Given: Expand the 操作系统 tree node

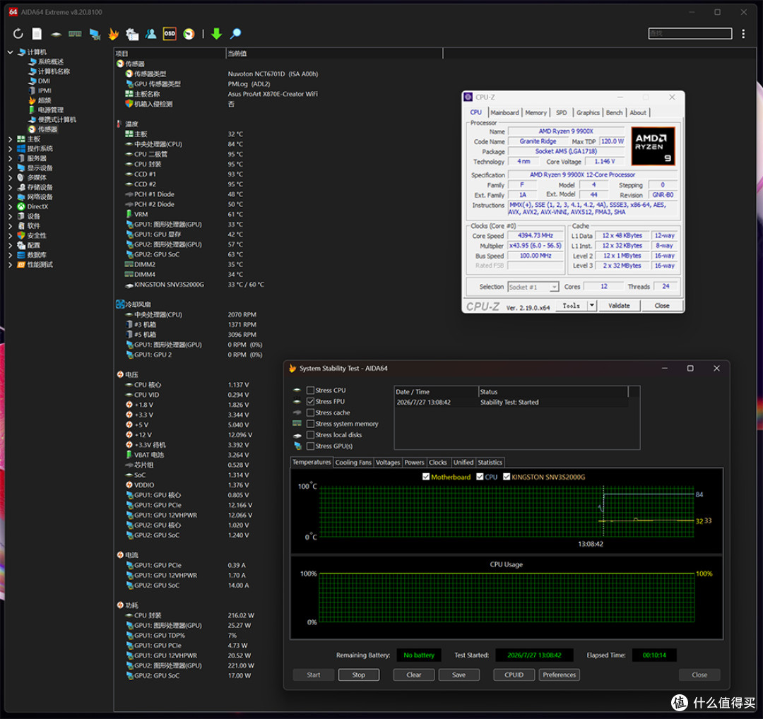Looking at the screenshot, I should (x=10, y=149).
